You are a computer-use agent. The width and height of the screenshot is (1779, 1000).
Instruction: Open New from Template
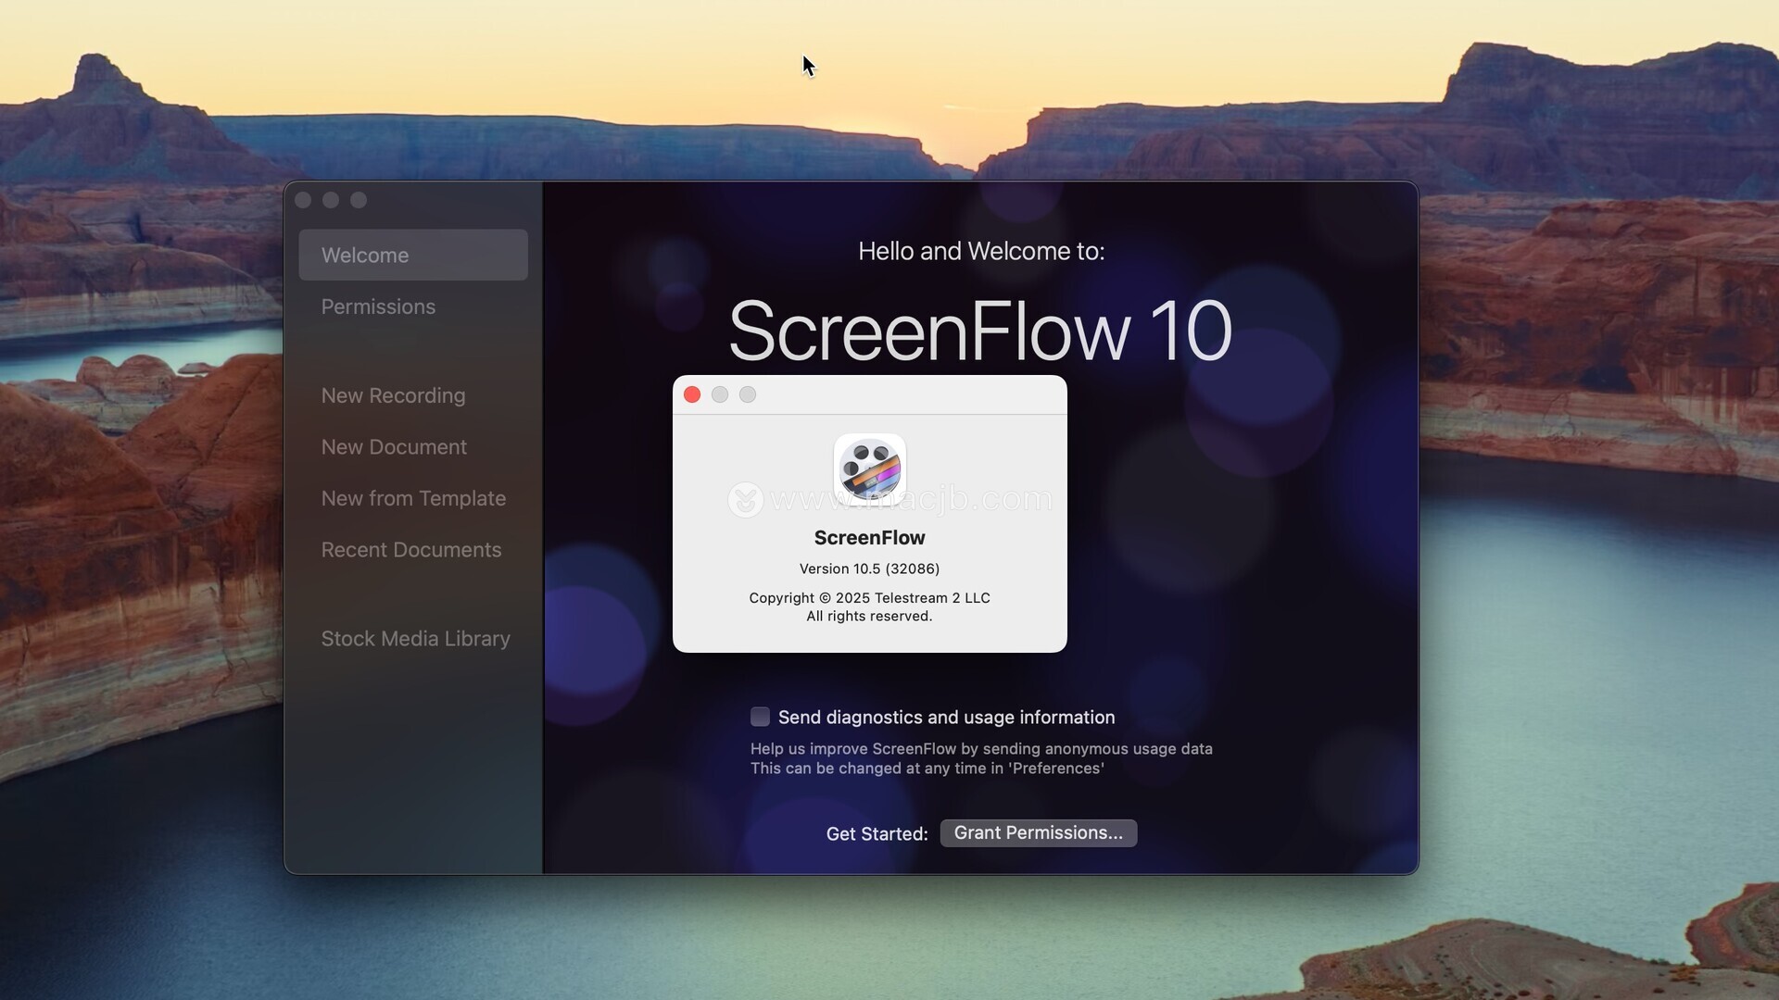(x=413, y=498)
